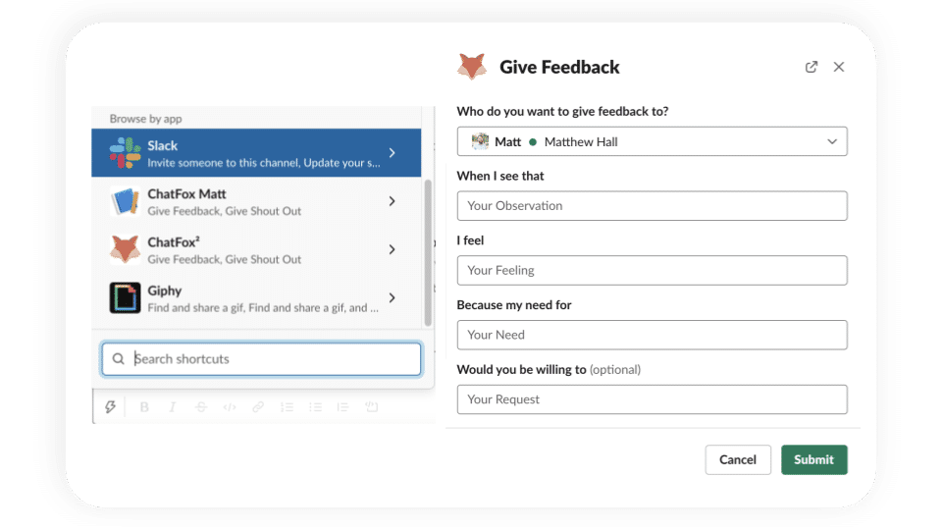Click the blockquote formatting icon
Image resolution: width=942 pixels, height=530 pixels.
click(x=343, y=407)
